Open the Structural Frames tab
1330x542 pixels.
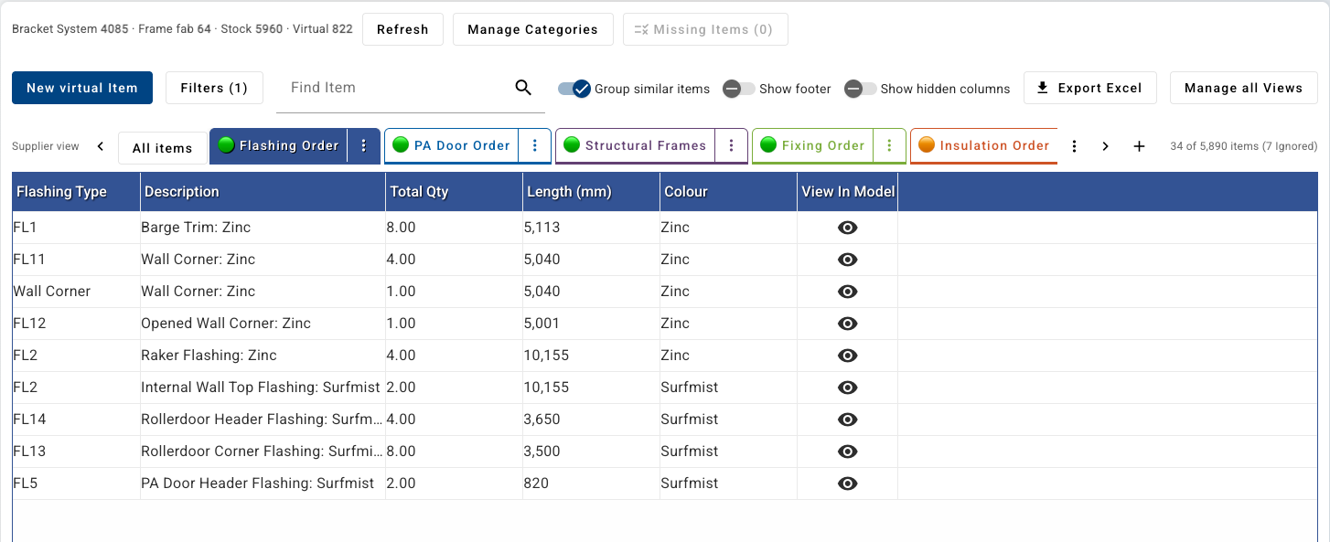click(636, 145)
